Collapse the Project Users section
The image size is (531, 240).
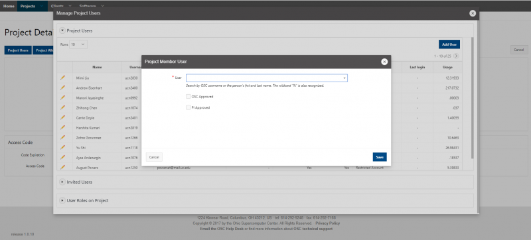(x=62, y=30)
